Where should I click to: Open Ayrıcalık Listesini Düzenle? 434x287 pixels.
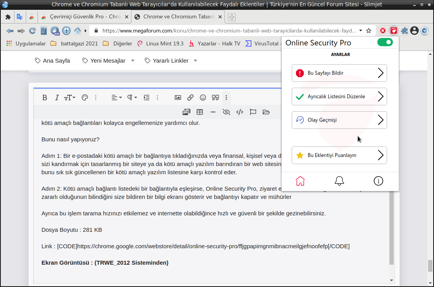[339, 96]
